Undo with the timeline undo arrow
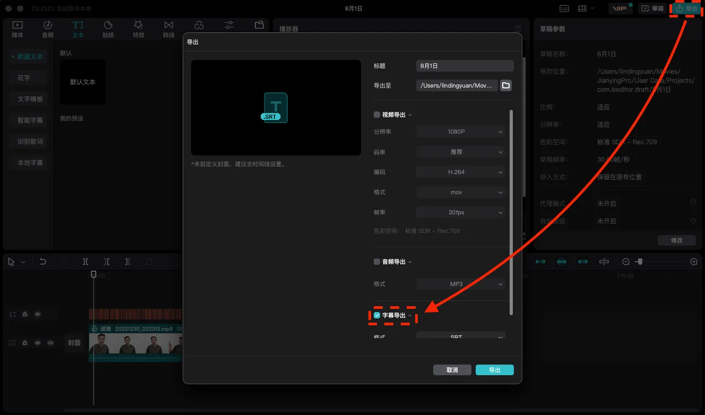Image resolution: width=705 pixels, height=415 pixels. pyautogui.click(x=43, y=262)
